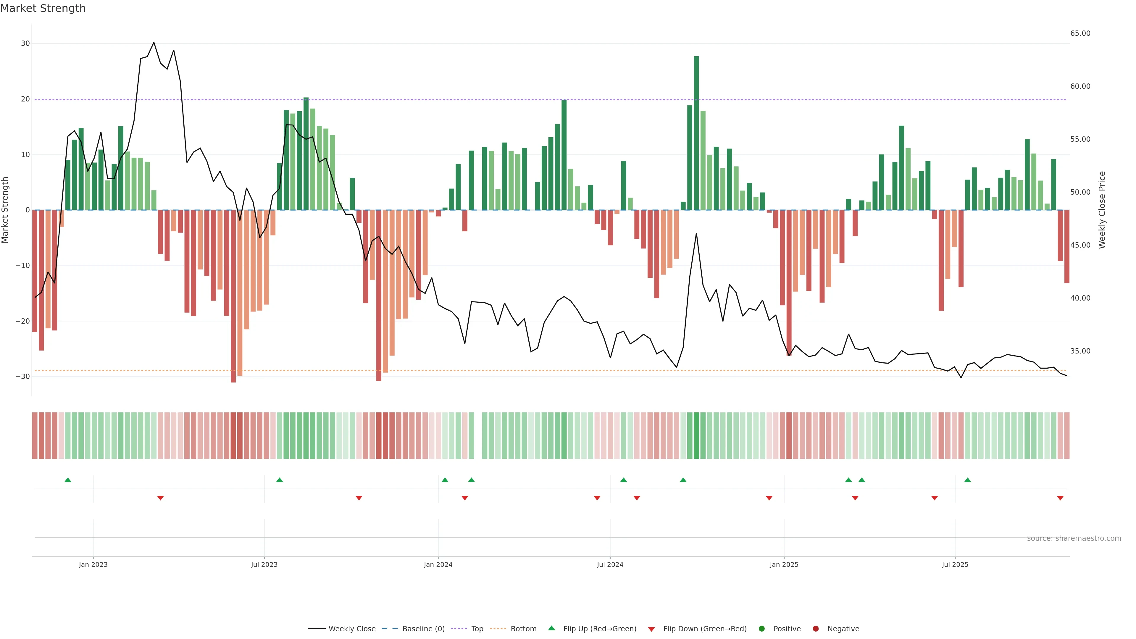Click the dark red Negative dot in legend
The height and width of the screenshot is (639, 1136).
[815, 629]
